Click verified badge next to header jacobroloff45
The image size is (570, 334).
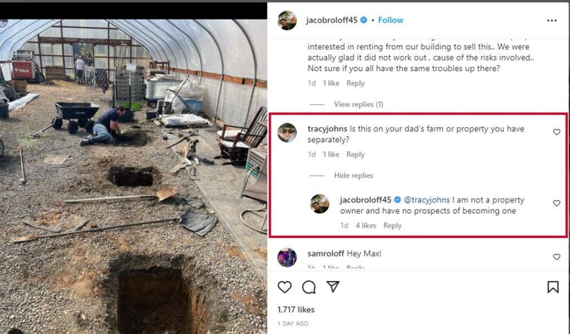(363, 20)
